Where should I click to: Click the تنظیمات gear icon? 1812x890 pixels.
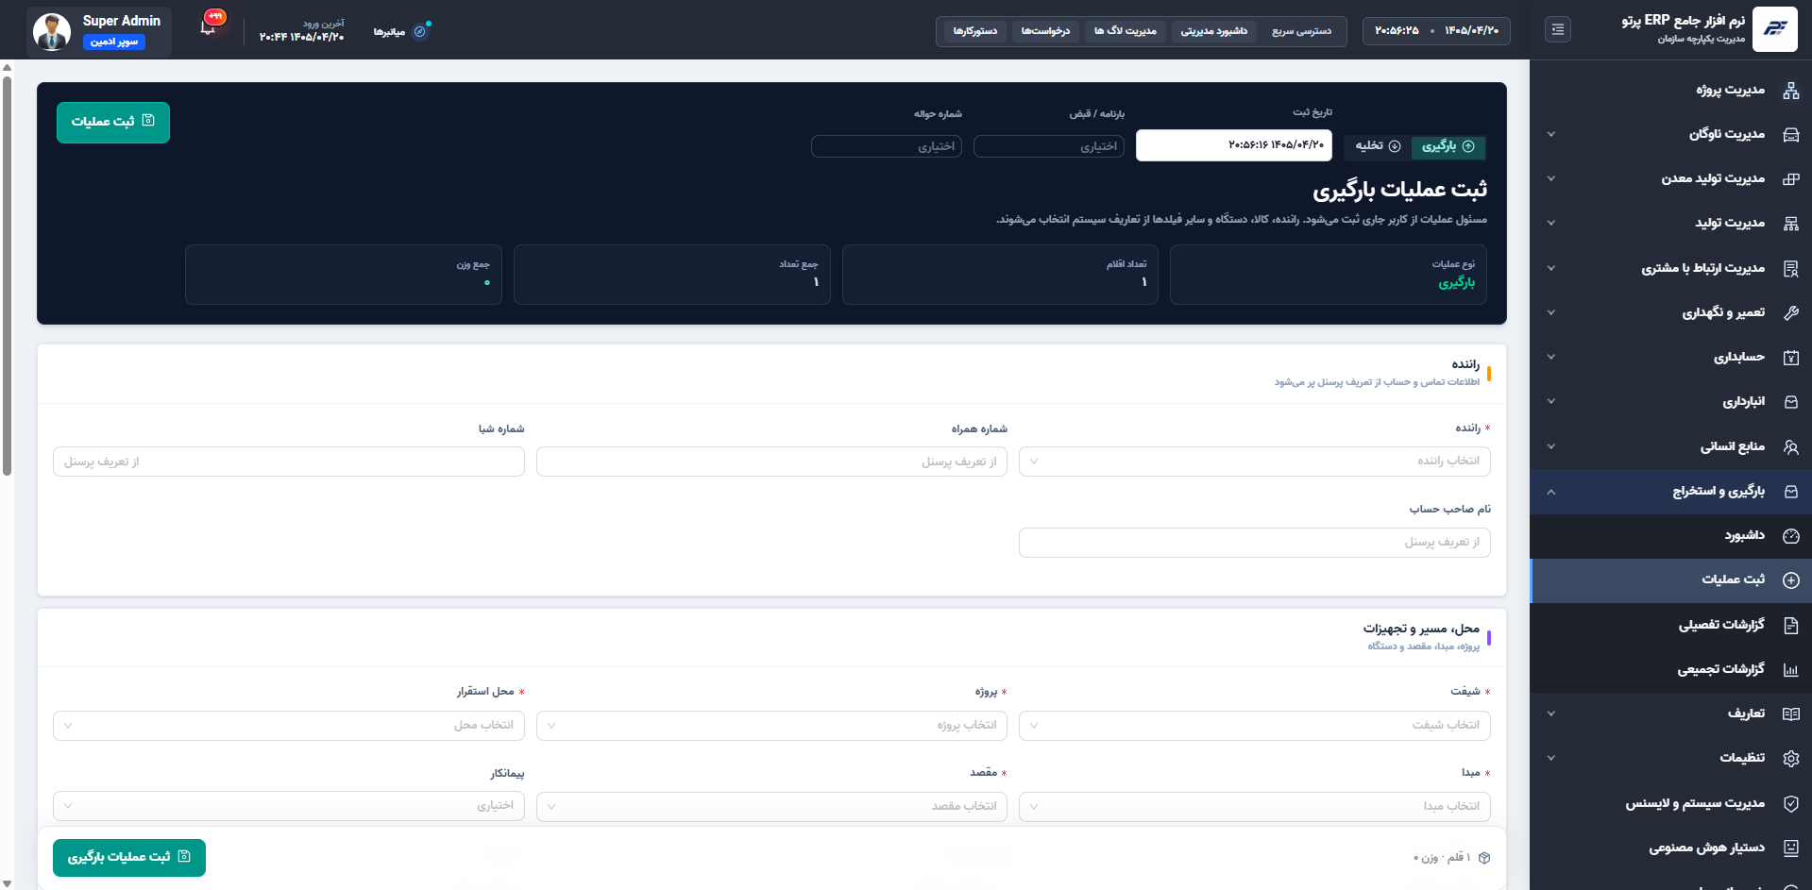point(1790,759)
